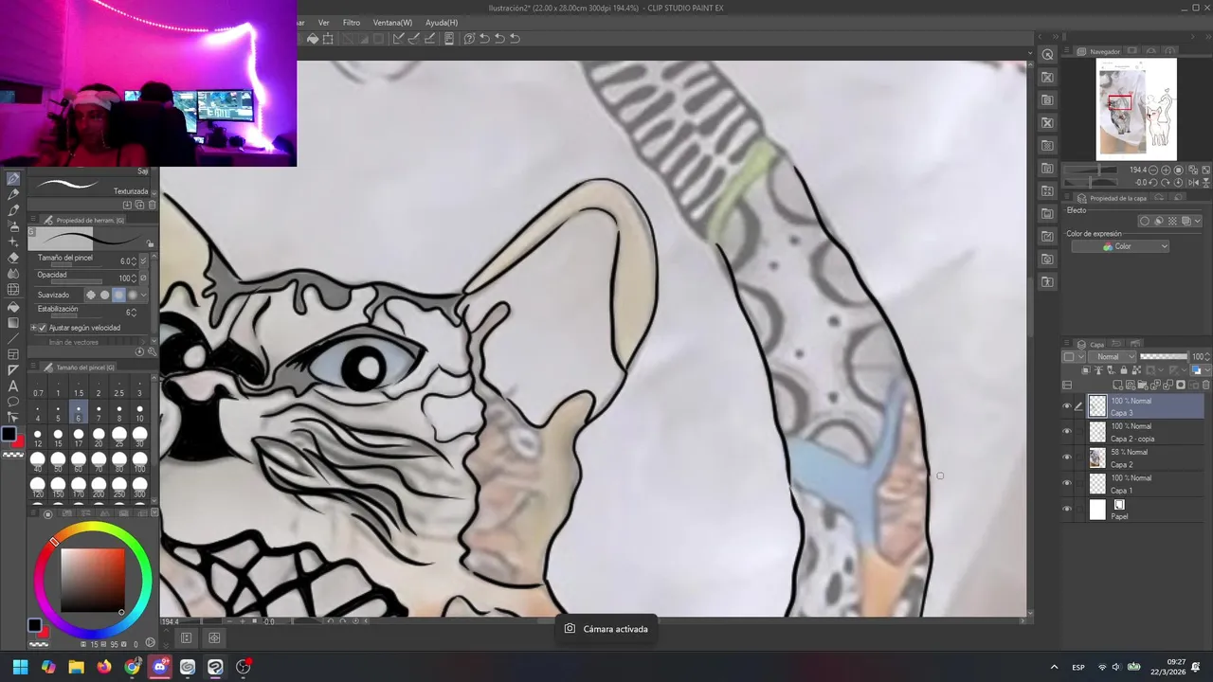Viewport: 1213px width, 682px height.
Task: Expand the Suavizado anti-aliasing dropdown
Action: [144, 294]
